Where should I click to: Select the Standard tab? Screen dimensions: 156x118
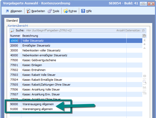[12, 21]
